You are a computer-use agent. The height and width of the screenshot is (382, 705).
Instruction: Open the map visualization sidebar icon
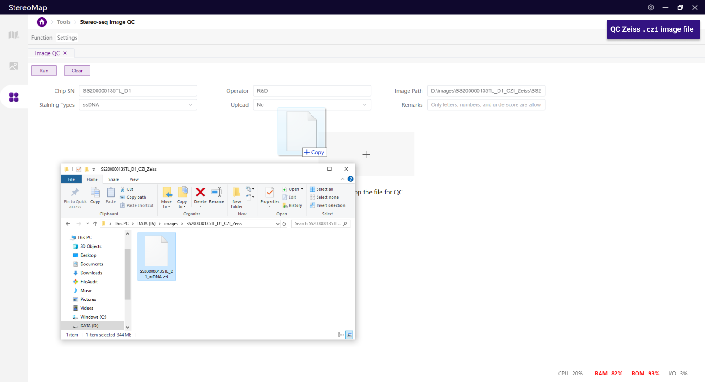click(x=14, y=35)
